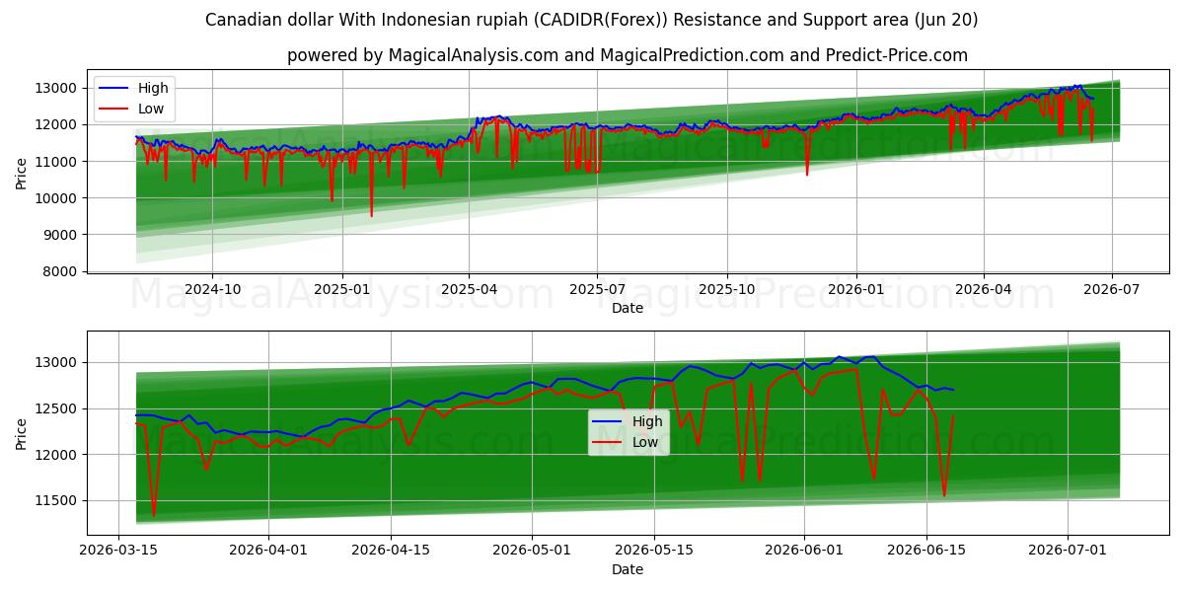This screenshot has width=1184, height=592.
Task: Click the chart title mentioning CADIDR(Forex)
Action: pyautogui.click(x=592, y=20)
